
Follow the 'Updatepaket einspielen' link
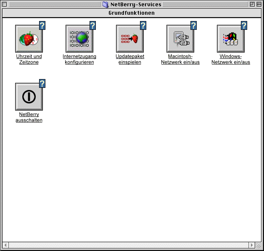pyautogui.click(x=130, y=59)
